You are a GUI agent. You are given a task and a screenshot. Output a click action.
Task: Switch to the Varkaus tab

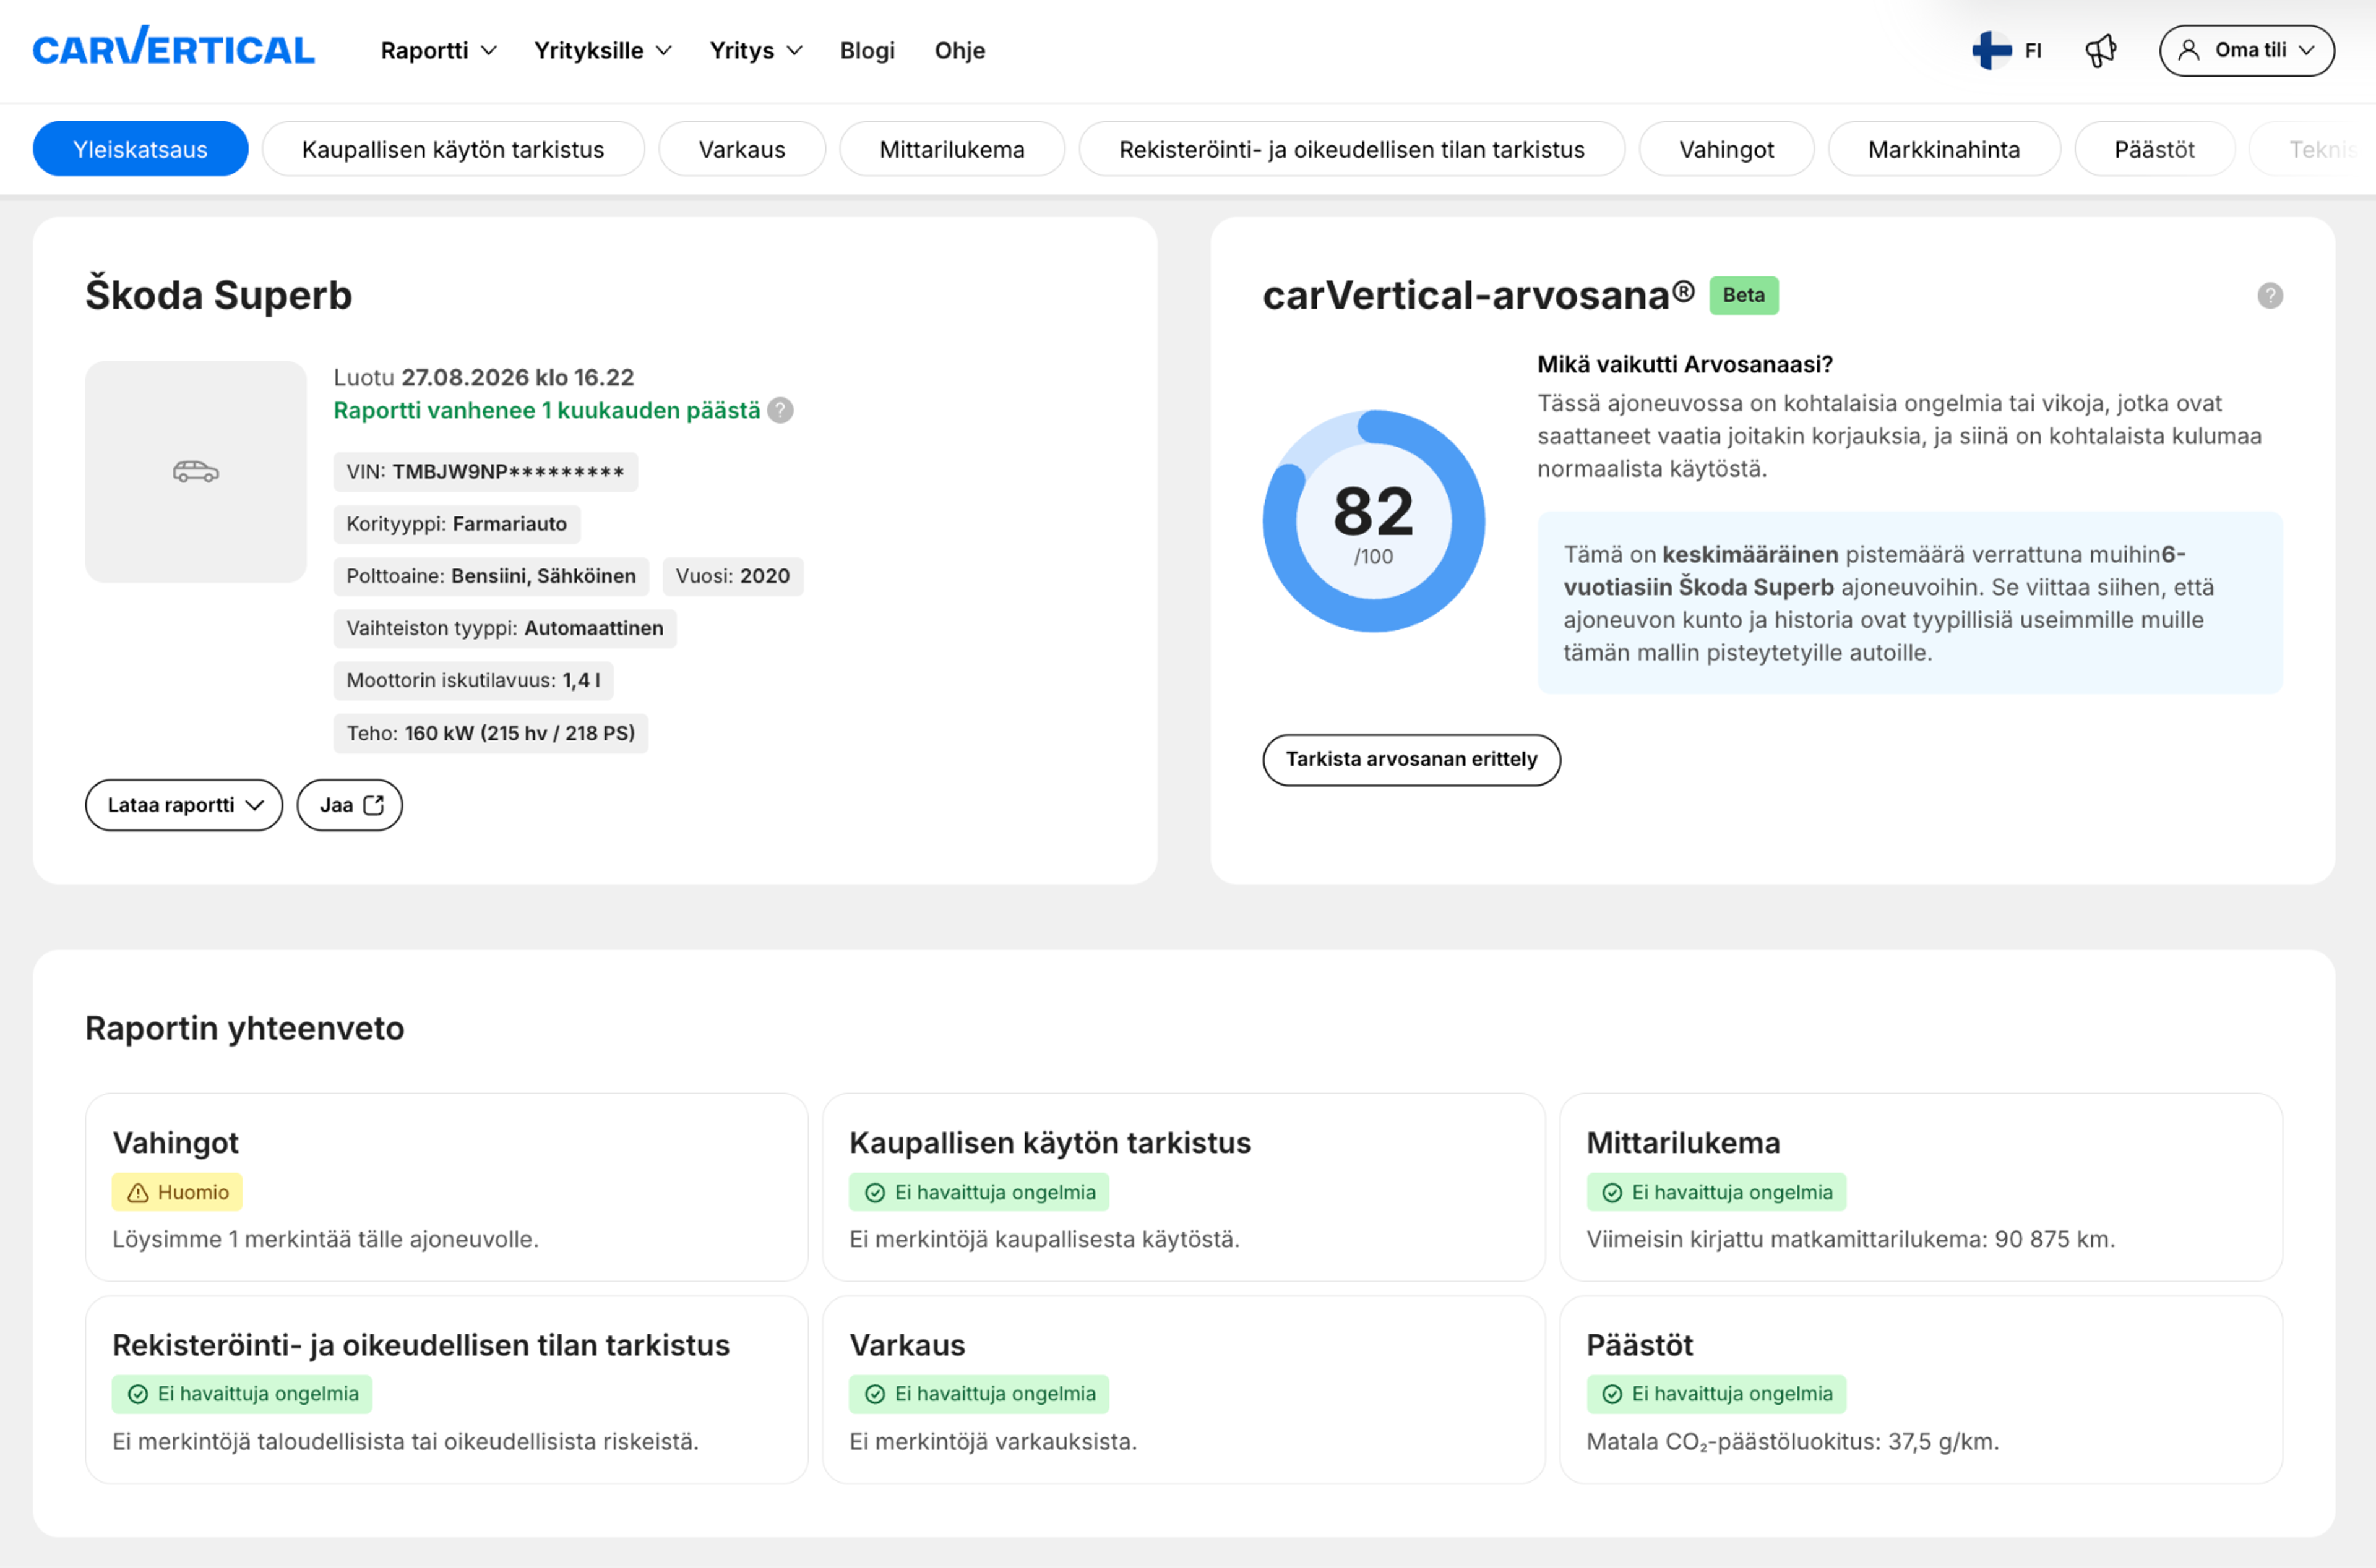click(x=741, y=149)
